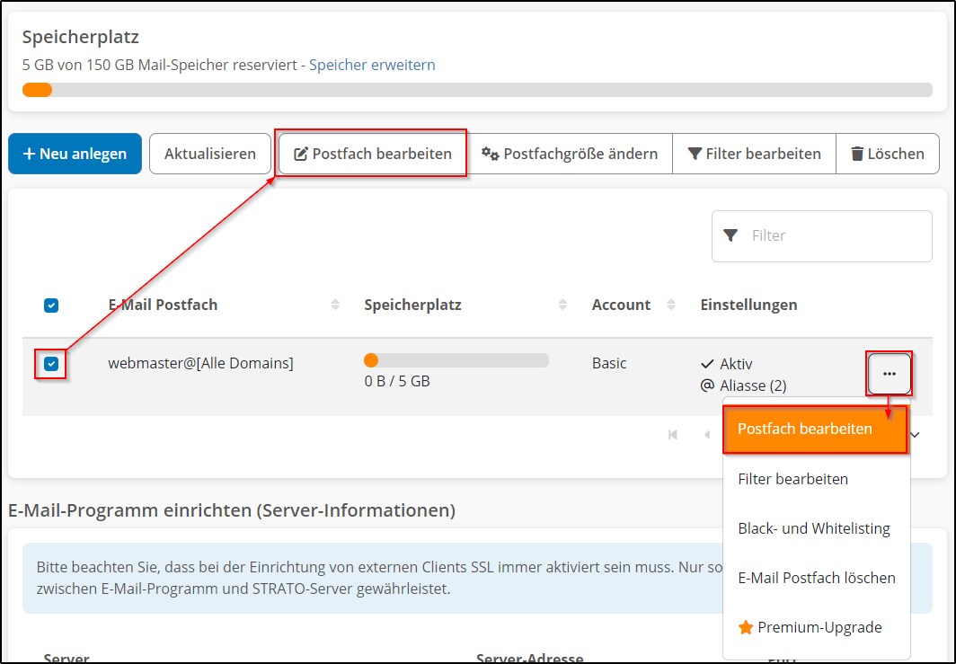Click the sort arrows on the Speicherplatz column
Image resolution: width=956 pixels, height=664 pixels.
click(x=562, y=305)
